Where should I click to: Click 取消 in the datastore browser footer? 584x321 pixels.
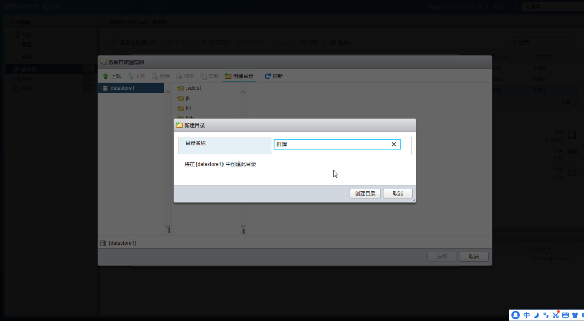point(474,257)
